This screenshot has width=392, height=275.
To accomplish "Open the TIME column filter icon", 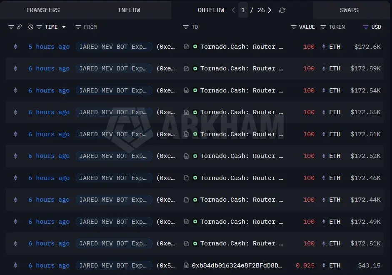I will pyautogui.click(x=39, y=27).
